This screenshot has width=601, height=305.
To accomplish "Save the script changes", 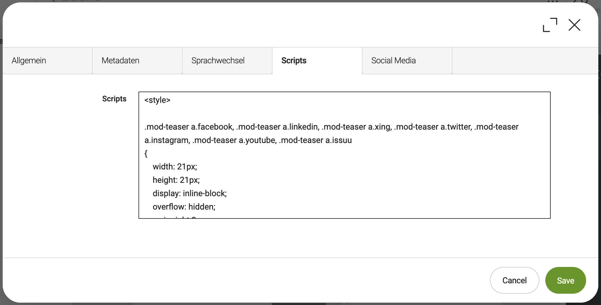I will (x=565, y=280).
